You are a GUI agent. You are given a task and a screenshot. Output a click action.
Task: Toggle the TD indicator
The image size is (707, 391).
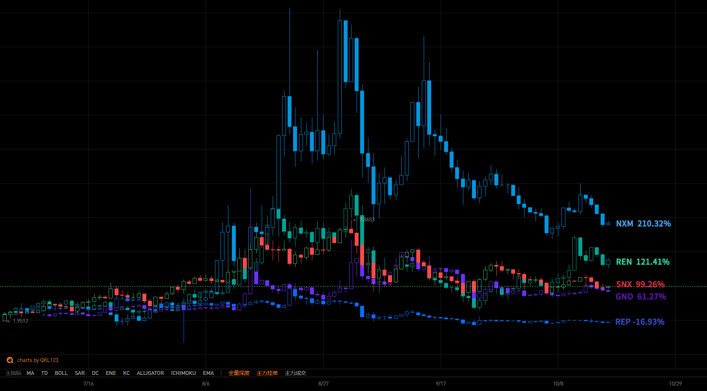44,373
